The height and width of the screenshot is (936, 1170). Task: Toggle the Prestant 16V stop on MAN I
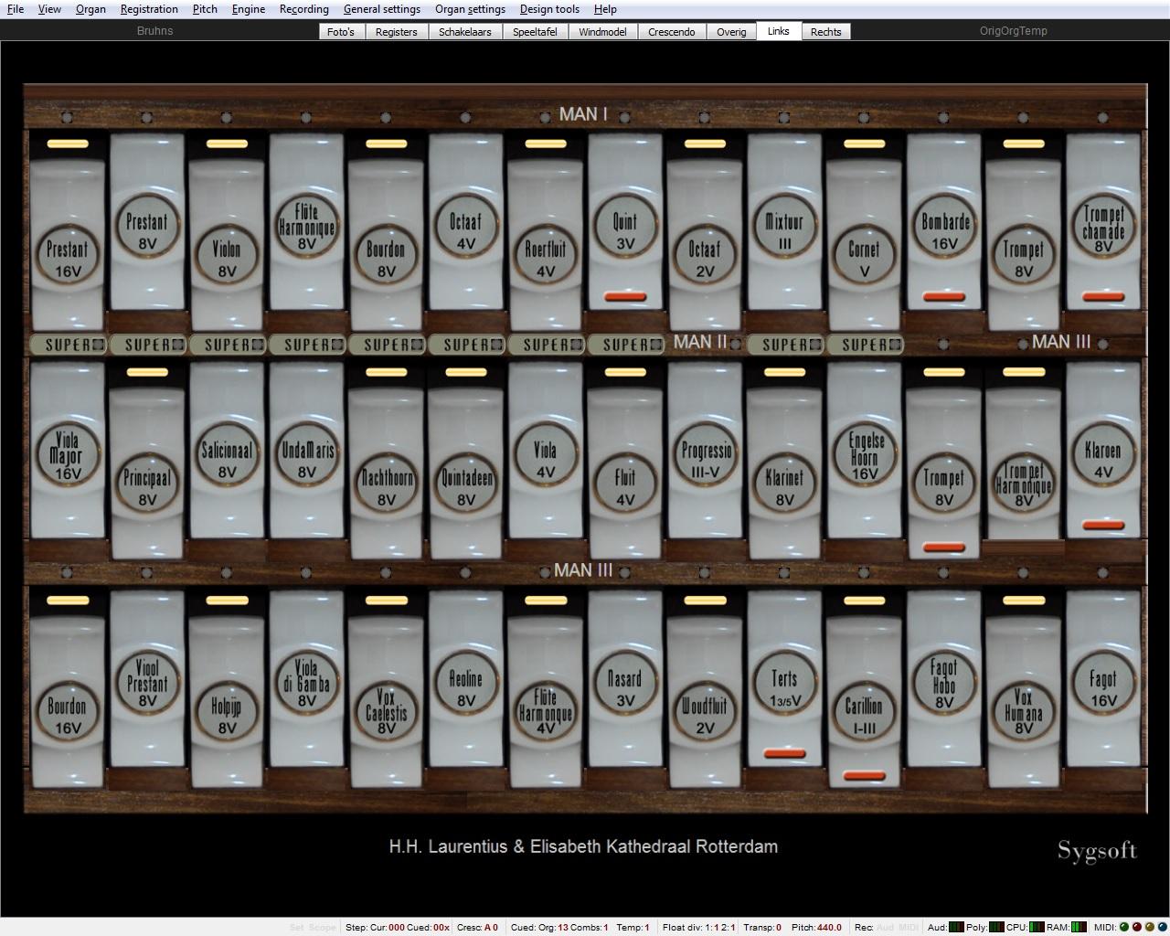coord(68,256)
